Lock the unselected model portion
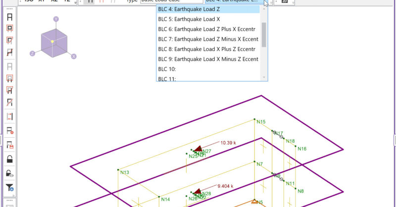Viewport: 396px width, 207px height. pyautogui.click(x=9, y=159)
